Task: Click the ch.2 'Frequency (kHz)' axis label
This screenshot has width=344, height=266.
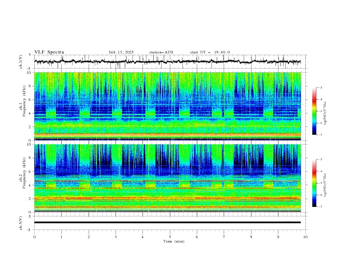Action: click(25, 173)
